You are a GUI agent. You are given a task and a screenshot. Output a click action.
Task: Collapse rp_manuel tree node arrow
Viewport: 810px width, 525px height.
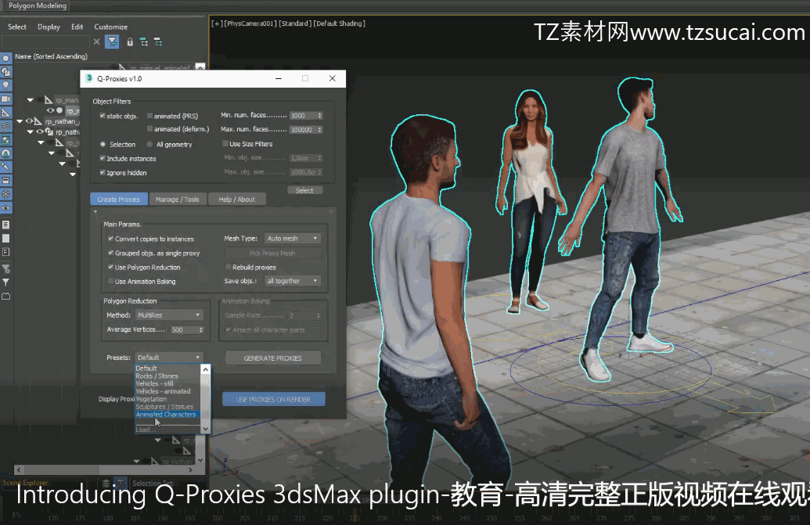click(x=30, y=99)
